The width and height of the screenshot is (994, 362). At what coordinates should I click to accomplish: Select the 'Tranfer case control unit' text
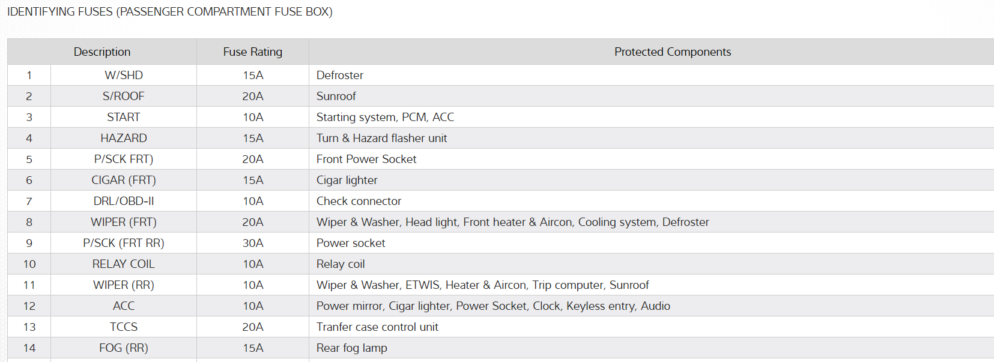[x=377, y=327]
